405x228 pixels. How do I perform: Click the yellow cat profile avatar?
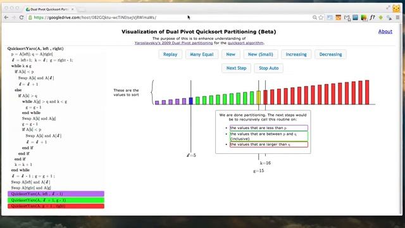(x=396, y=8)
